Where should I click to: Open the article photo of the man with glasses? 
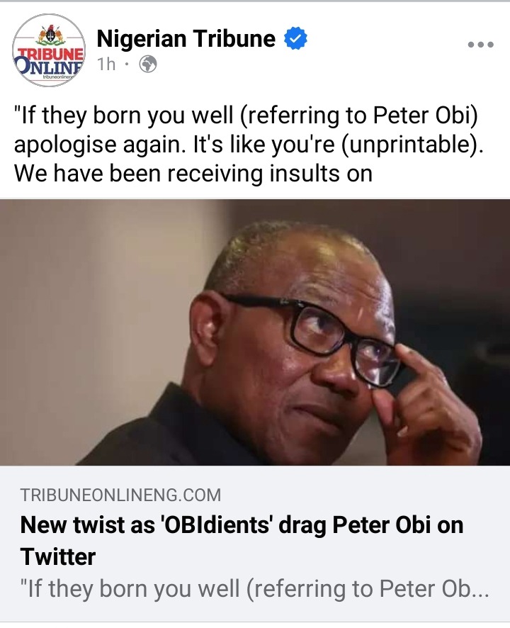coord(255,332)
